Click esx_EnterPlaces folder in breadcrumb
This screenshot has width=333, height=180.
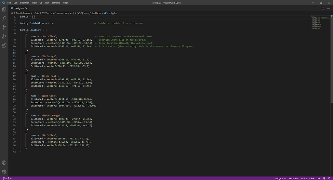93,13
